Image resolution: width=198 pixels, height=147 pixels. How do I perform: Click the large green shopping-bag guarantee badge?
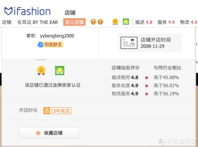60,71
